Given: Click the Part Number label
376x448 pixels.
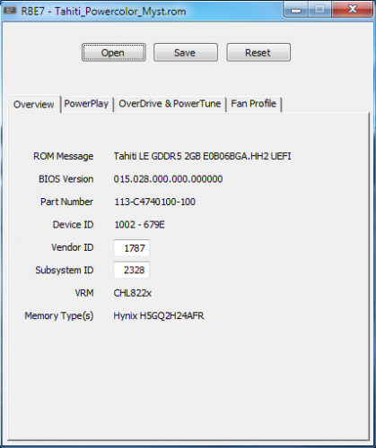Looking at the screenshot, I should 67,202.
